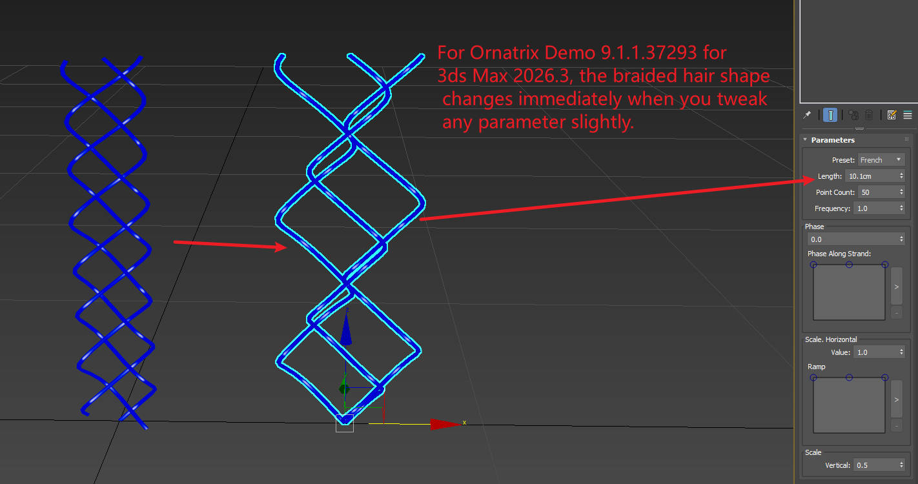Viewport: 918px width, 484px height.
Task: Click the Point Count spinner arrows
Action: coord(901,192)
